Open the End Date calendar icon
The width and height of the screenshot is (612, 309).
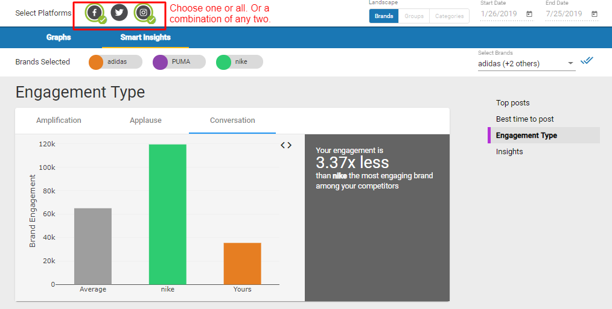pyautogui.click(x=594, y=14)
